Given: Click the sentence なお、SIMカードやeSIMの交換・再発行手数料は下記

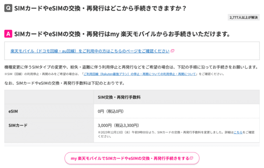Looking at the screenshot, I should pyautogui.click(x=64, y=83).
